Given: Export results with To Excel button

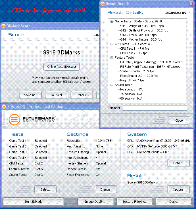Looking at the screenshot, I should 56,95.
